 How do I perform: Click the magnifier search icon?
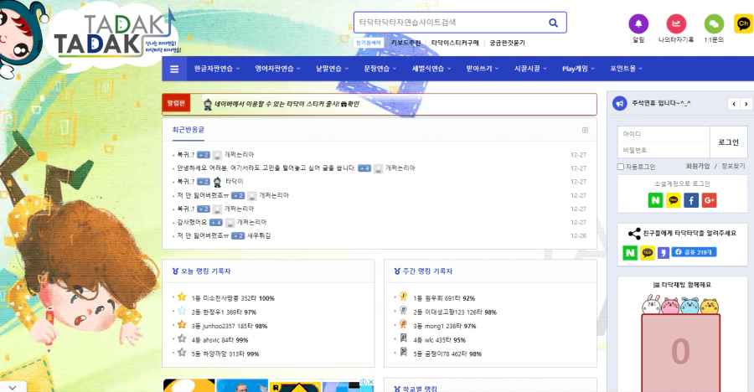pos(554,23)
